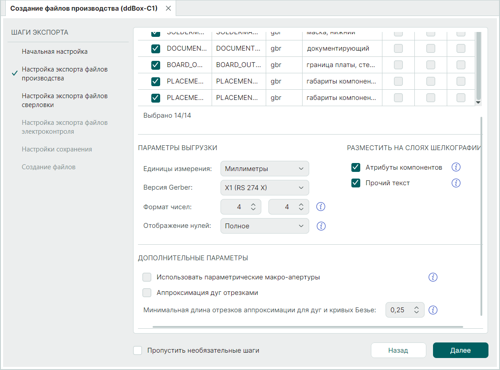
Task: Open Отображение нулей dropdown
Action: click(264, 226)
